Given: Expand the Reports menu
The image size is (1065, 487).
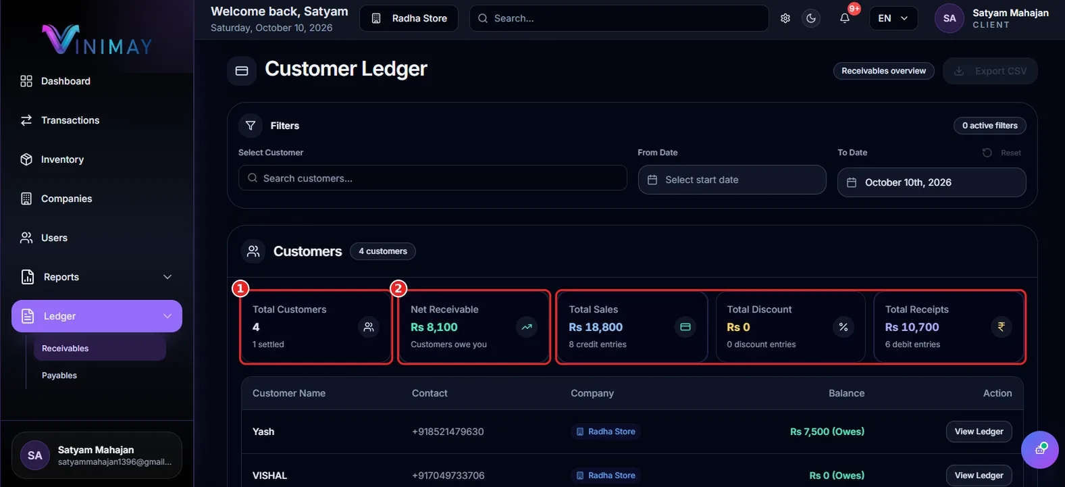Looking at the screenshot, I should (97, 277).
